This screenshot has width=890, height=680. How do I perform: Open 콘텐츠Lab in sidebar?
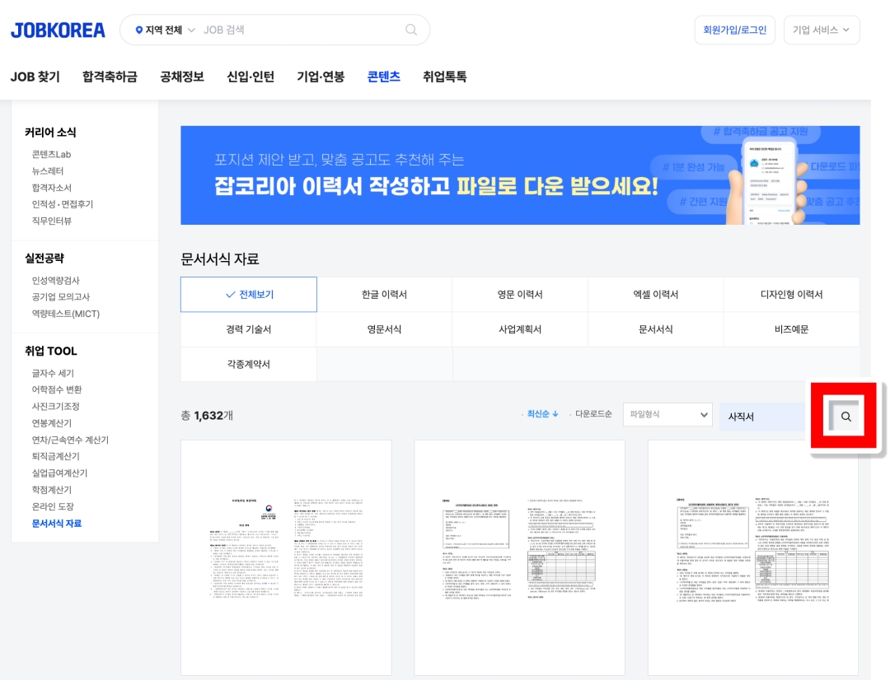point(51,154)
